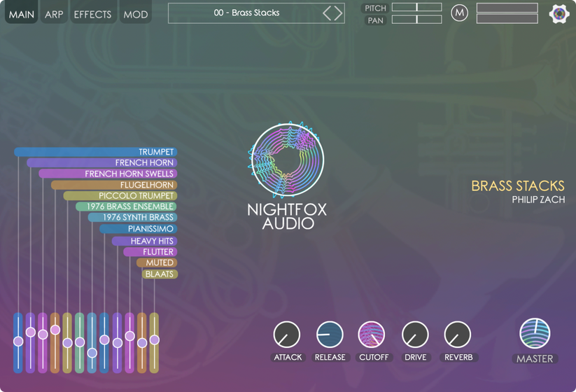Click the Attack knob
Image resolution: width=576 pixels, height=392 pixels.
click(287, 335)
